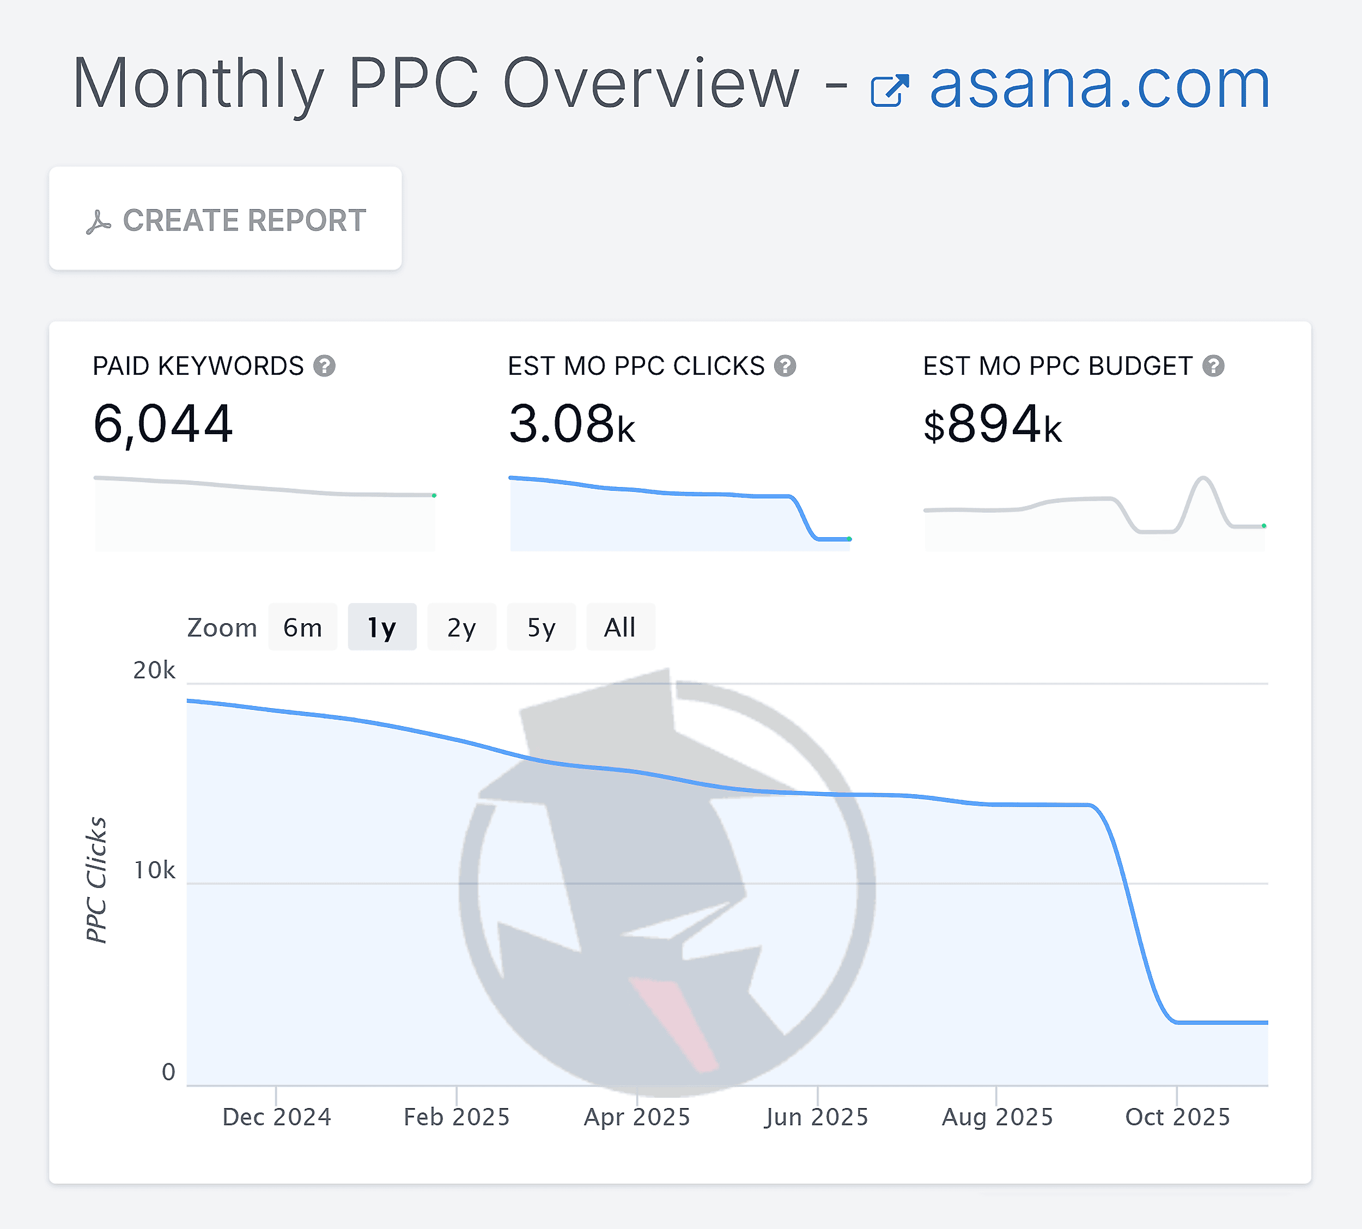1362x1229 pixels.
Task: Select the 6m zoom range
Action: pyautogui.click(x=302, y=626)
